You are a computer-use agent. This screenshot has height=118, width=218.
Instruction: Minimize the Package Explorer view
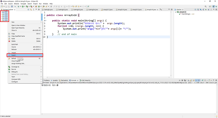(36, 10)
